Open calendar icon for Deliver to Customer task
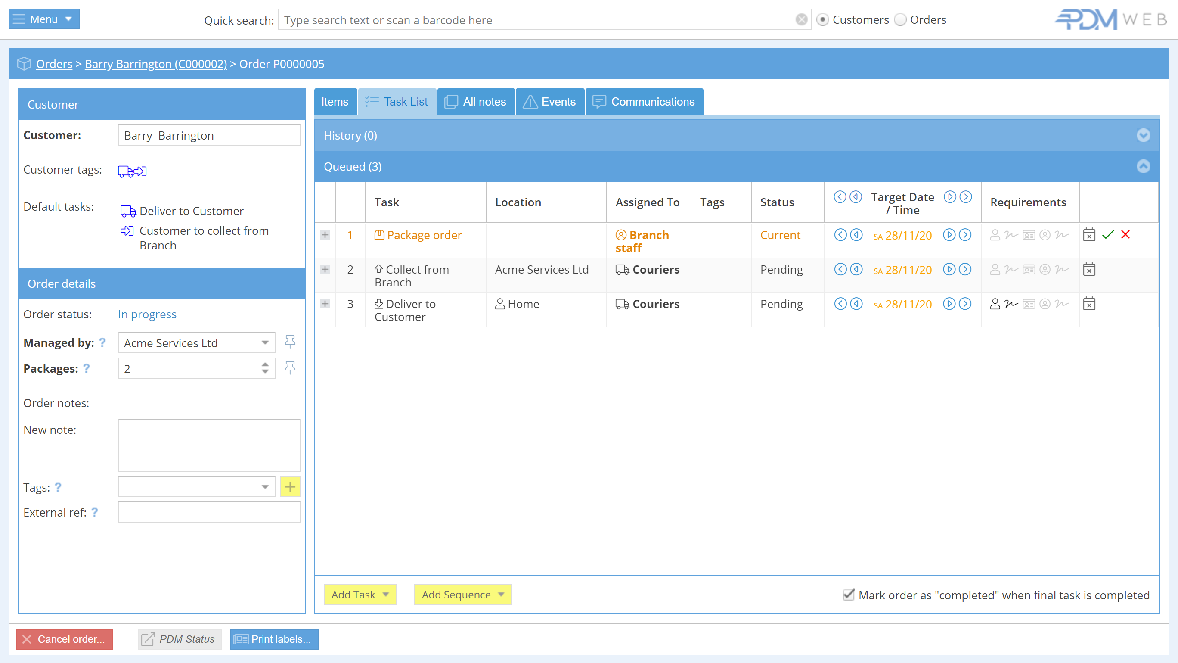This screenshot has width=1178, height=663. [x=1089, y=304]
